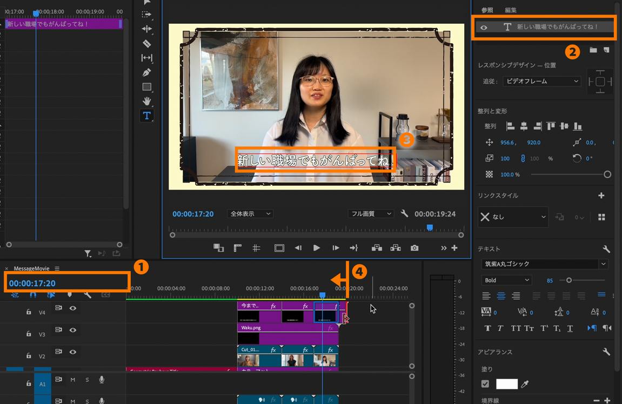Screen dimensions: 622x404
Task: Switch to the 編集 edit tab
Action: [x=511, y=10]
